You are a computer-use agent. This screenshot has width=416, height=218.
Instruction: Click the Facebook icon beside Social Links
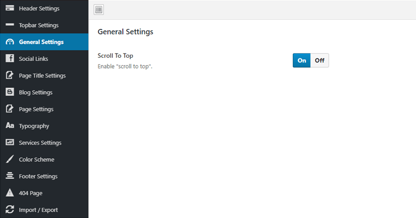point(9,59)
